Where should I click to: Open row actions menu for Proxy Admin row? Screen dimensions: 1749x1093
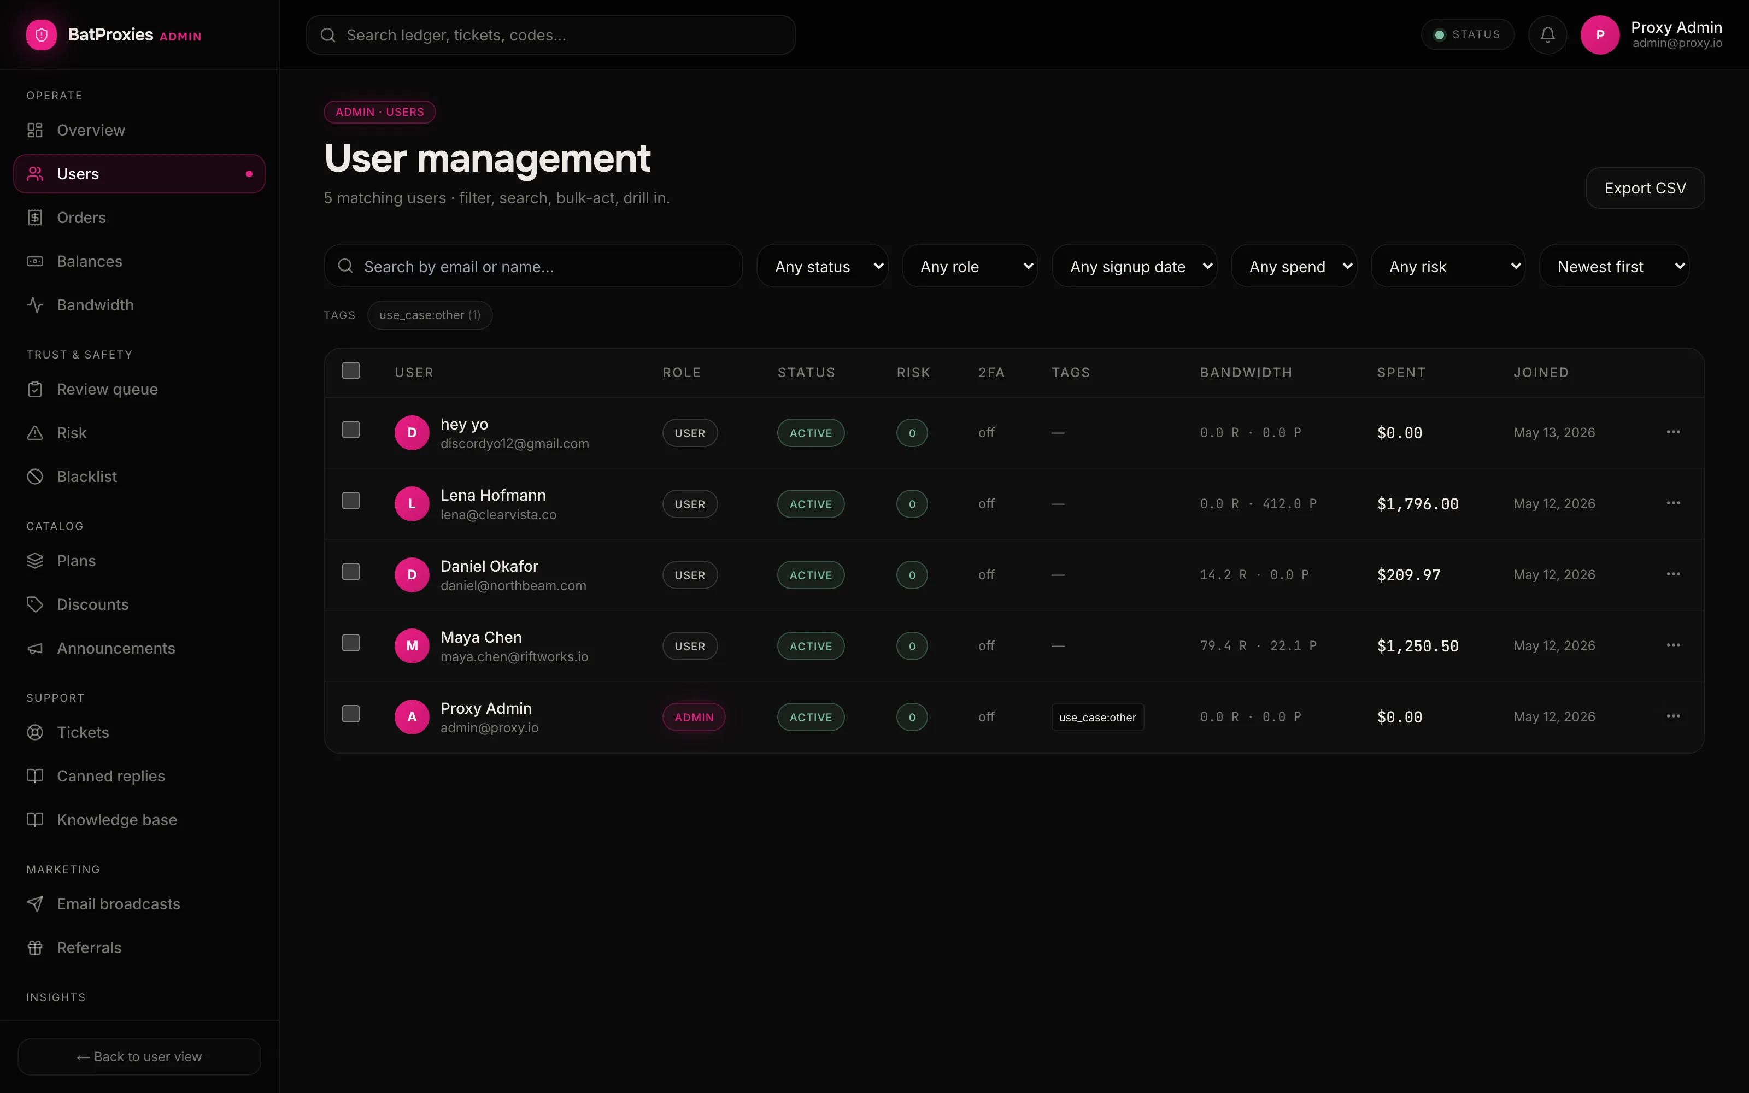[x=1673, y=716]
